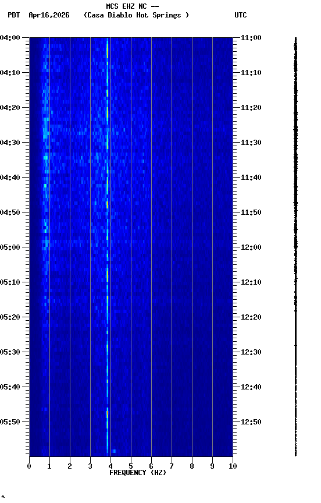Click the seismogram waveform trace at right
The width and height of the screenshot is (321, 503).
pos(295,246)
